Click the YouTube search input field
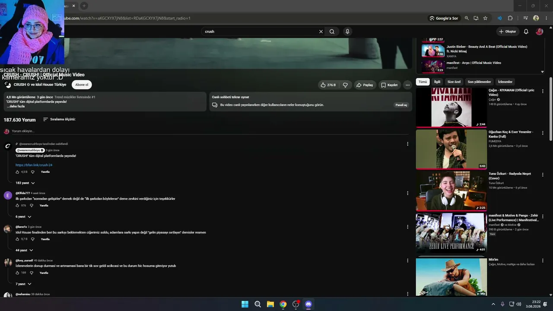The image size is (553, 311). pyautogui.click(x=261, y=32)
